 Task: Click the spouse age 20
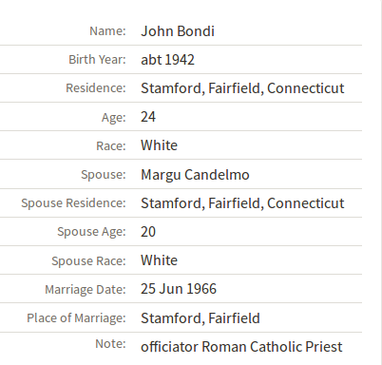tap(148, 232)
